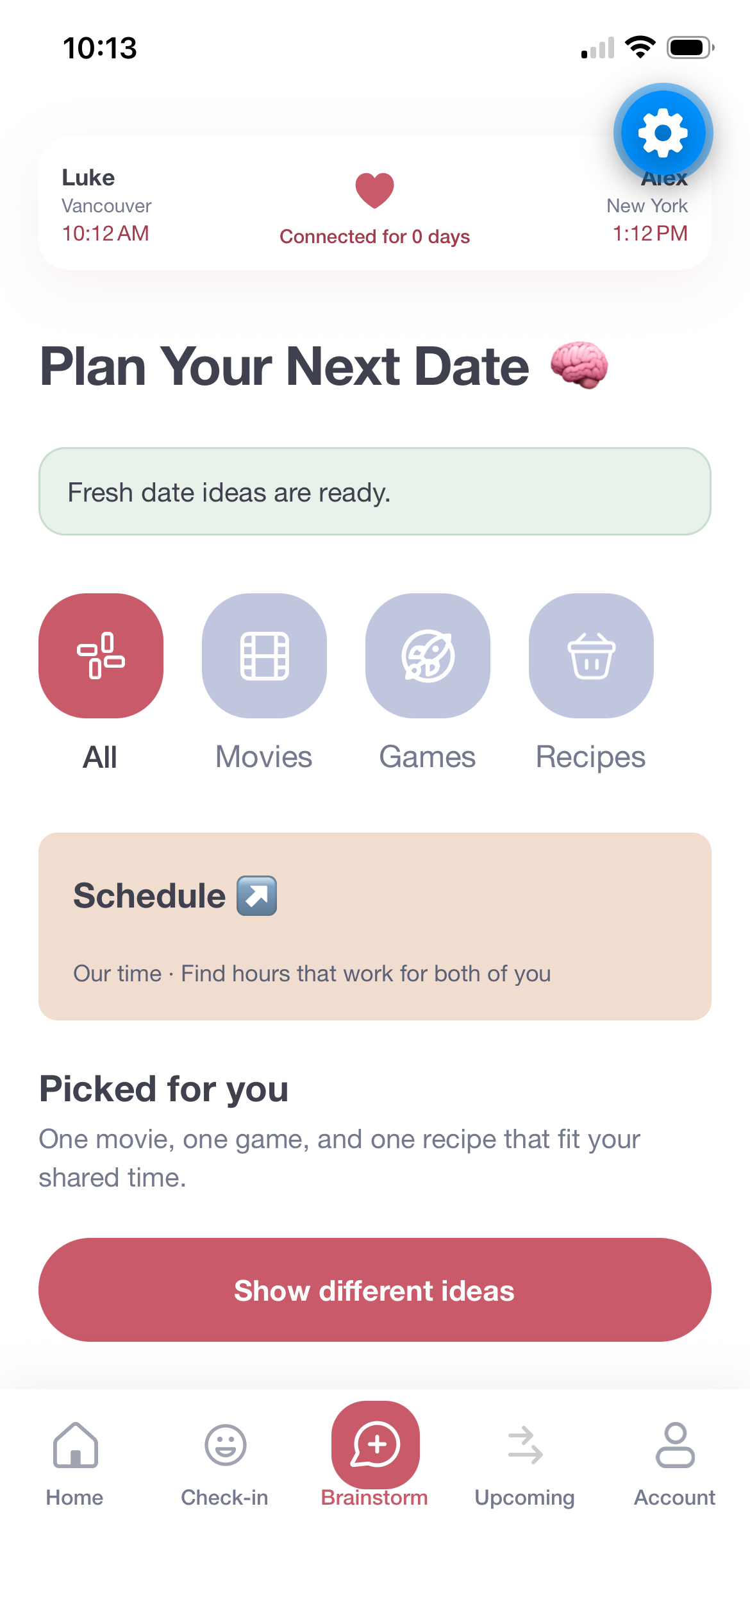Tap the brain emoji beside the title
The image size is (750, 1624).
coord(579,365)
